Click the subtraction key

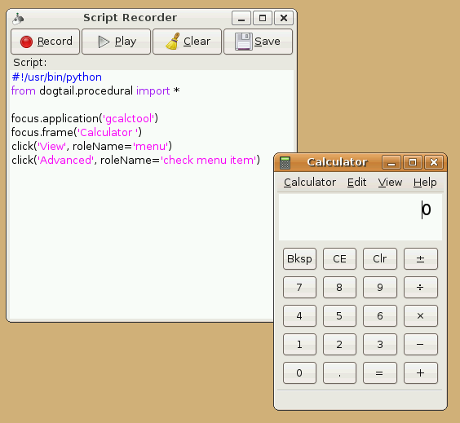[420, 344]
